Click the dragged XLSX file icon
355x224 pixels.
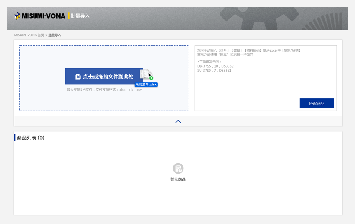147,74
